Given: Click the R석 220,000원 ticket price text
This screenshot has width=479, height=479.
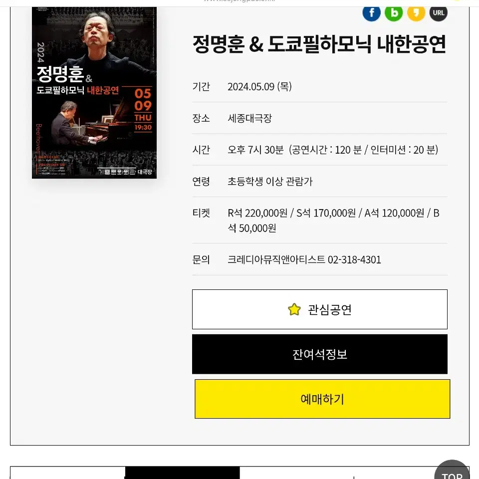Looking at the screenshot, I should [x=257, y=213].
